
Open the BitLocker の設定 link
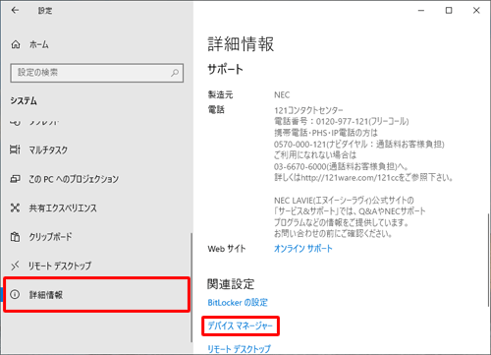pos(238,302)
